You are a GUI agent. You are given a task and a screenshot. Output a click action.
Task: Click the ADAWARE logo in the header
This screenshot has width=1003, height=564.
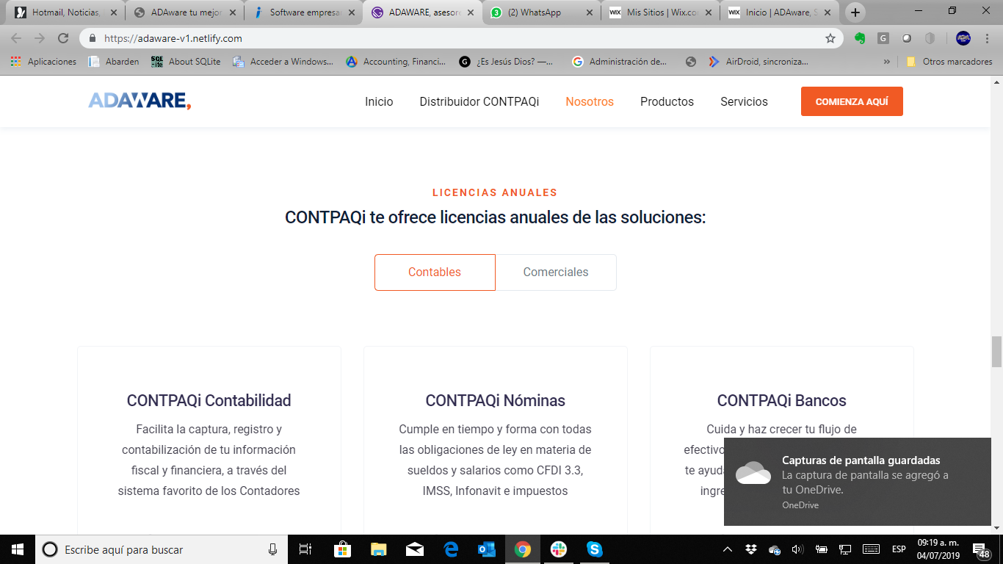pyautogui.click(x=140, y=101)
